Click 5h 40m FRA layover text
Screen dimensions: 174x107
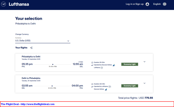pyautogui.click(x=53, y=66)
